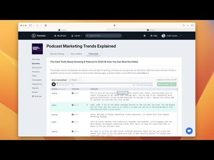Click the Save changes button
Viewport: 214px width, 160px height.
tap(165, 84)
